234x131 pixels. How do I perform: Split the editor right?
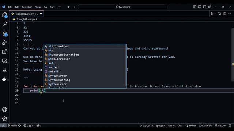point(225,14)
